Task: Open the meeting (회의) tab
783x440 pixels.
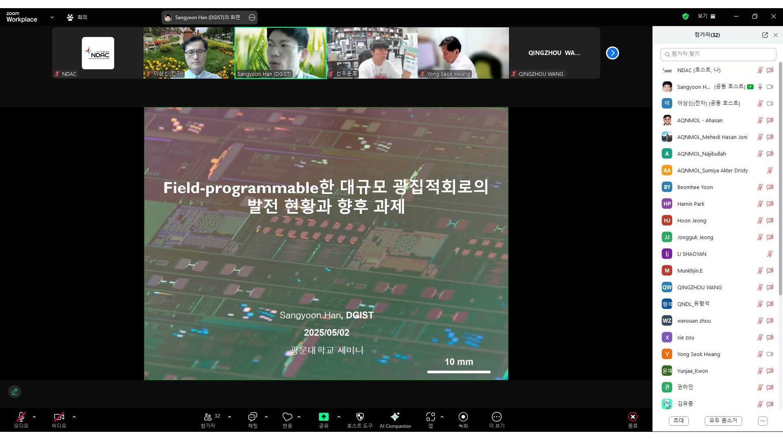Action: [x=77, y=17]
